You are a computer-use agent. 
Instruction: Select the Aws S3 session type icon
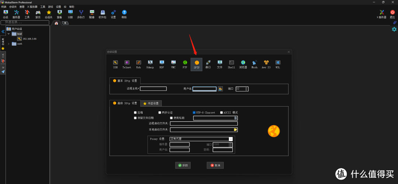(266, 65)
